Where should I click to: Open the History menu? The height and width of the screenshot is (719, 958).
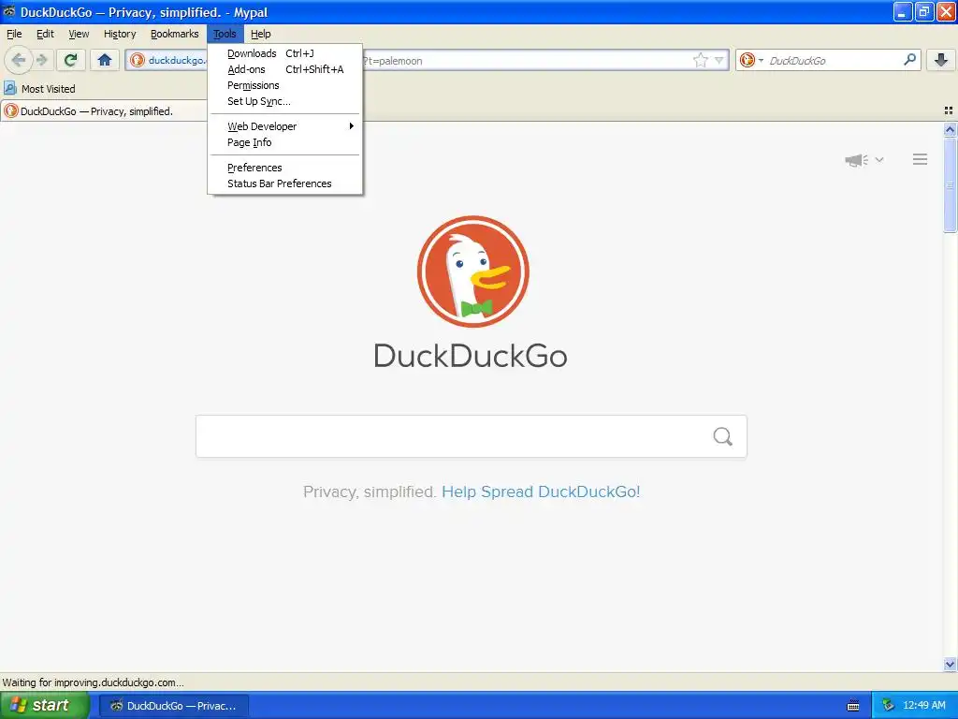coord(120,34)
